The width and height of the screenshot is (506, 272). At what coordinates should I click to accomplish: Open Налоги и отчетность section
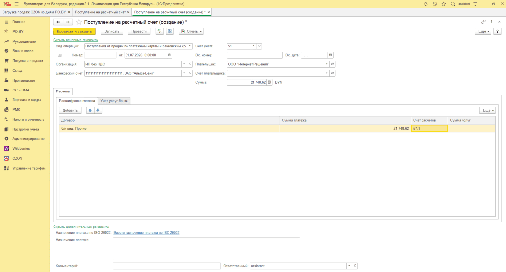point(28,119)
